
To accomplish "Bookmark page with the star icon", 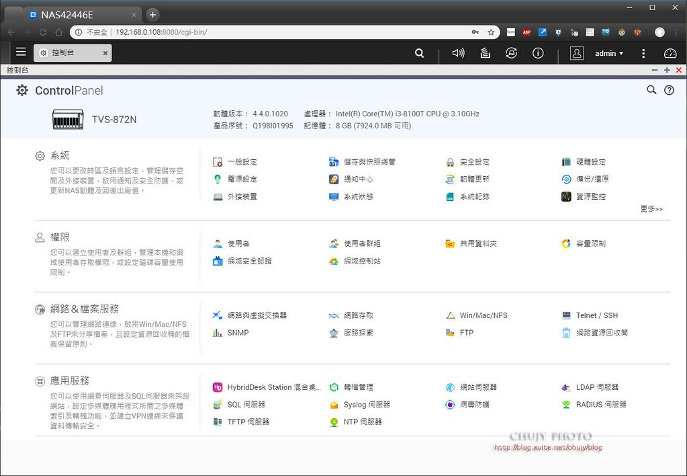I will tap(491, 32).
